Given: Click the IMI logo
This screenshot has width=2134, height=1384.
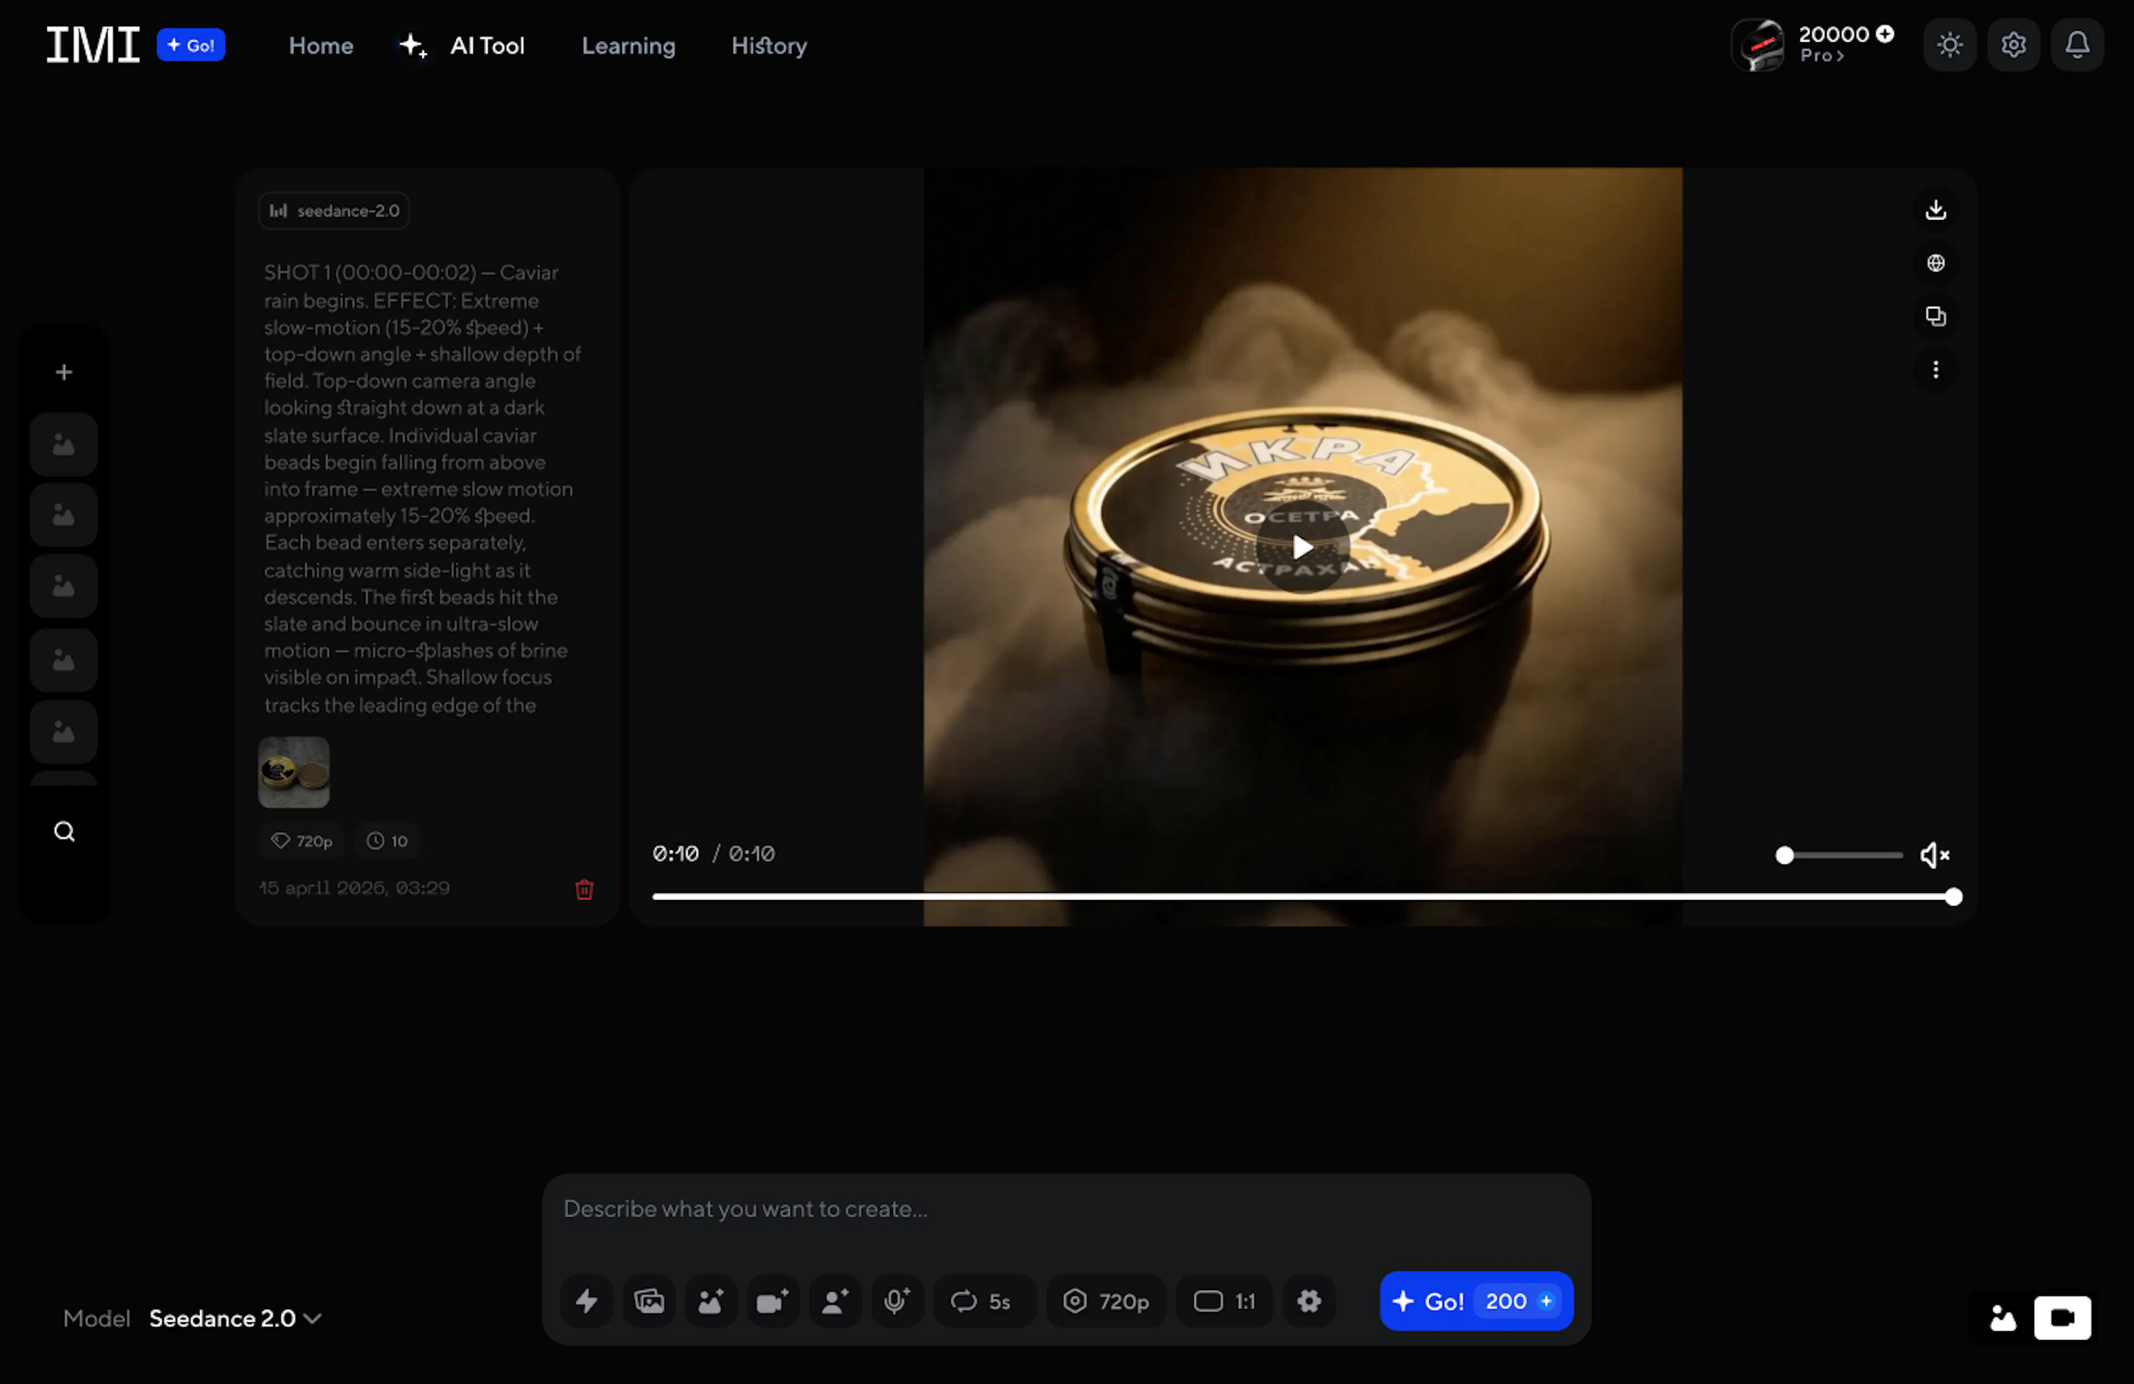Looking at the screenshot, I should tap(93, 45).
